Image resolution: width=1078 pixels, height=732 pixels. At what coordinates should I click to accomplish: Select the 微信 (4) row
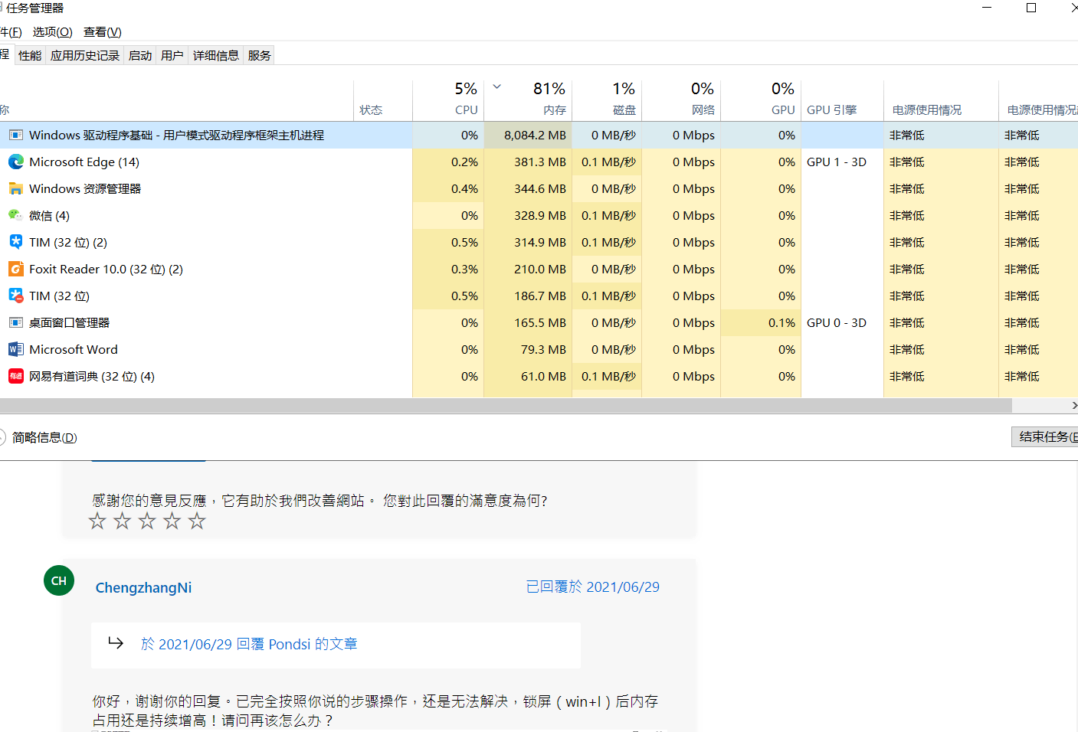[x=539, y=216]
